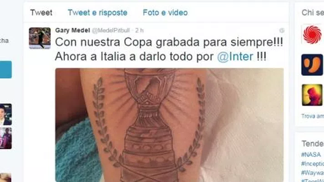Open Gary Medel's profile avatar
324x182 pixels.
tap(40, 38)
